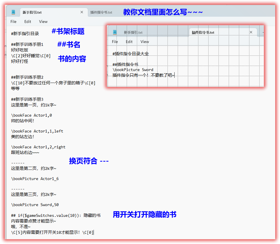Click the text 好好吃饭
The image size is (280, 244).
pos(20,50)
